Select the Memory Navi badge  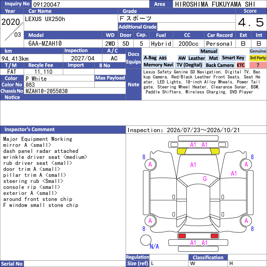click(158, 65)
